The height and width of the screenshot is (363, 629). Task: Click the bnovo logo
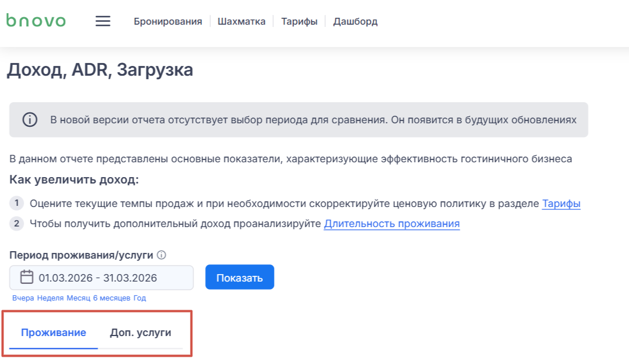(36, 21)
